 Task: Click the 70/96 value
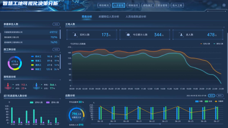point(54,37)
